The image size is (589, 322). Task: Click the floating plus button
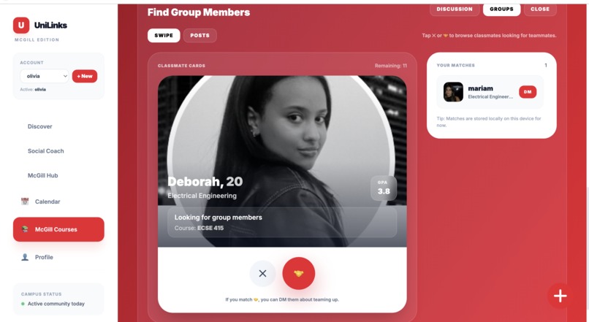coord(560,296)
